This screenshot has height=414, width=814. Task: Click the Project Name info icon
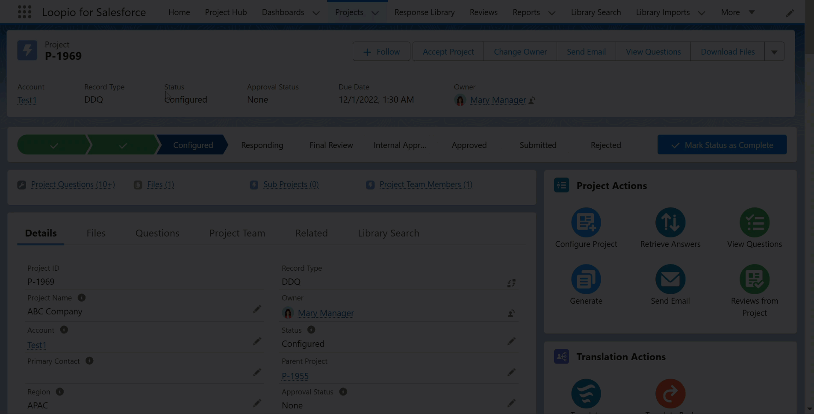pos(82,298)
